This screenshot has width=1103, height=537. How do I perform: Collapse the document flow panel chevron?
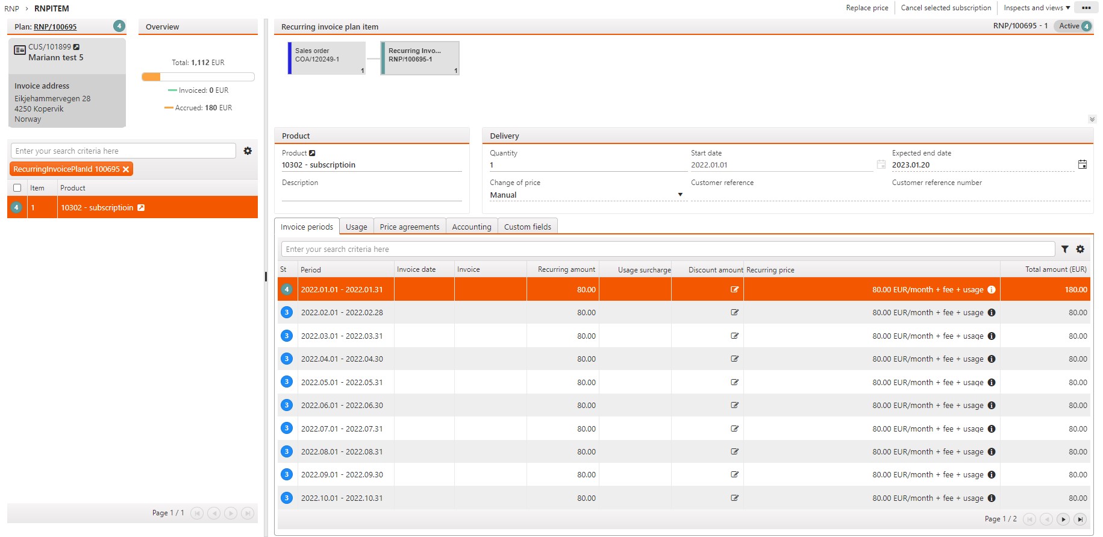1092,119
